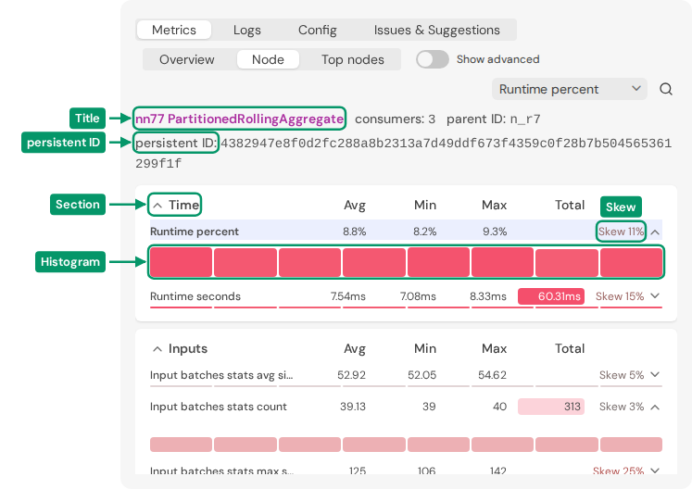Expand Input batches stats max chevron

(655, 470)
